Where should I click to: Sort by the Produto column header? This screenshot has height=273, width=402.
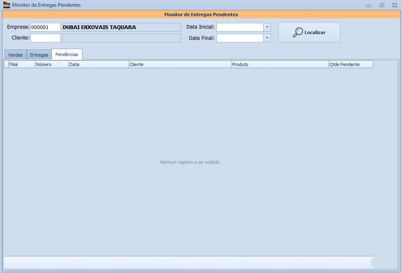pyautogui.click(x=280, y=64)
